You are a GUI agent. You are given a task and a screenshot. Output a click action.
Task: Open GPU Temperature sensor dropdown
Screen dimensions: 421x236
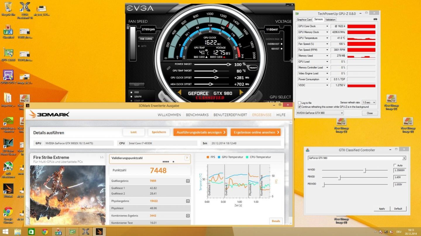(327, 38)
